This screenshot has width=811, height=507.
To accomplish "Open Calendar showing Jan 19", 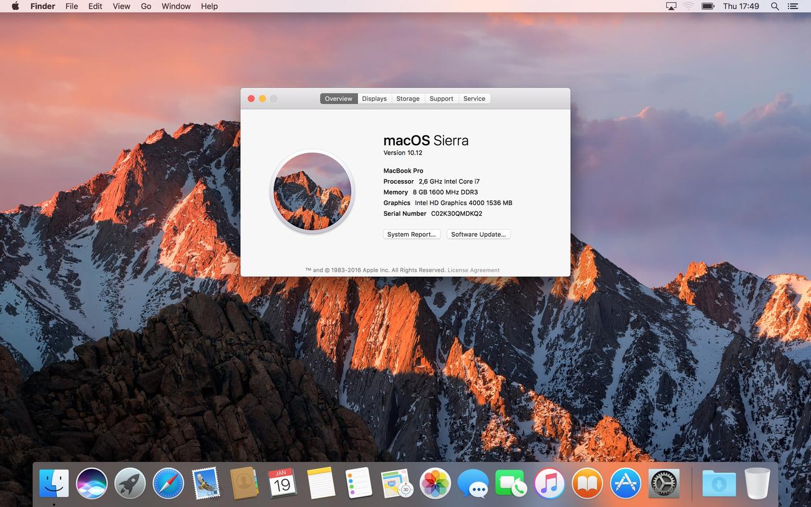I will [282, 483].
